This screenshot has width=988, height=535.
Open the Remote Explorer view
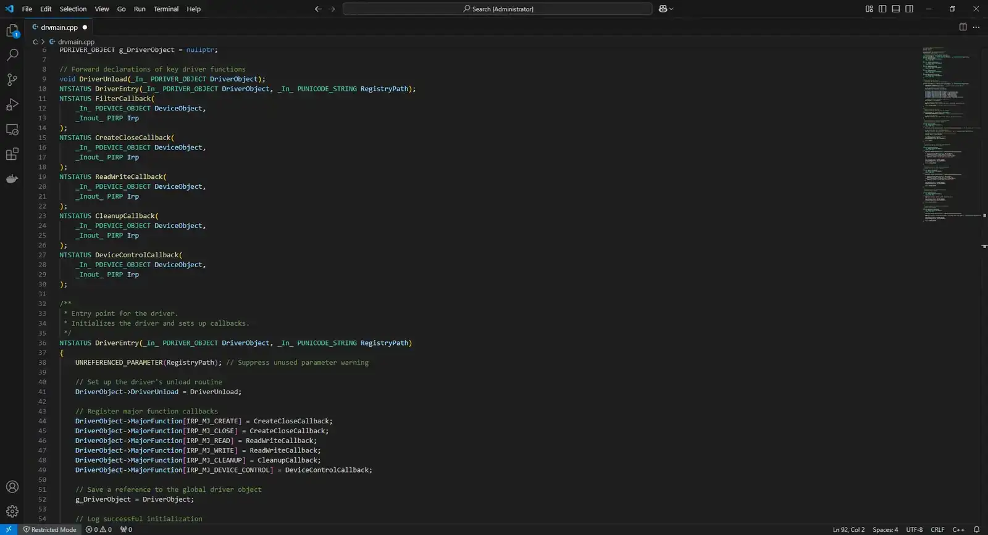(x=12, y=130)
